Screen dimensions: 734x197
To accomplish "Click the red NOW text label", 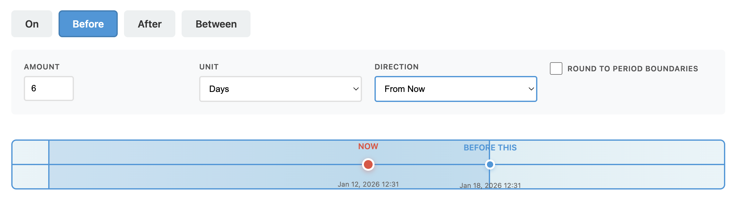I will coord(368,146).
